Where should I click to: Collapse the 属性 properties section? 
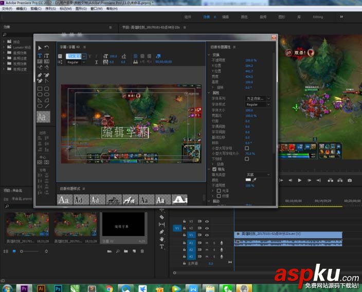(209, 93)
